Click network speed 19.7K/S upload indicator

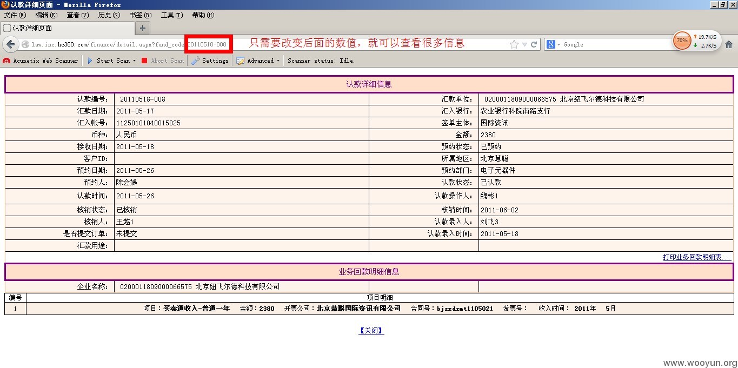tap(704, 37)
